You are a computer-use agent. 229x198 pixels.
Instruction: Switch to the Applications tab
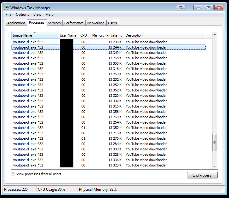[16, 23]
